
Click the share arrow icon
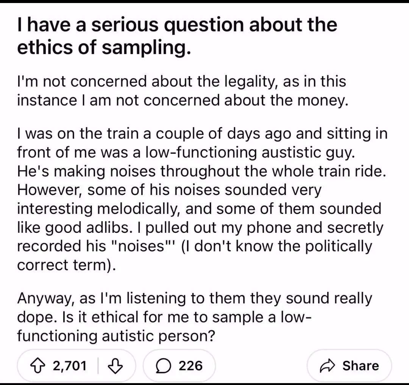coord(326,365)
